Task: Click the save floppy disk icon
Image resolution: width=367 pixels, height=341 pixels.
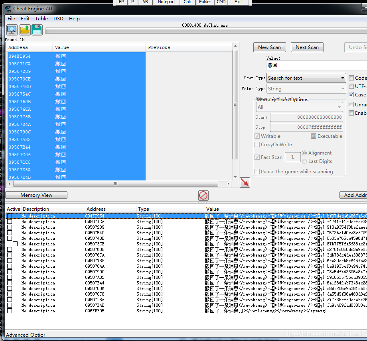Action: point(37,30)
